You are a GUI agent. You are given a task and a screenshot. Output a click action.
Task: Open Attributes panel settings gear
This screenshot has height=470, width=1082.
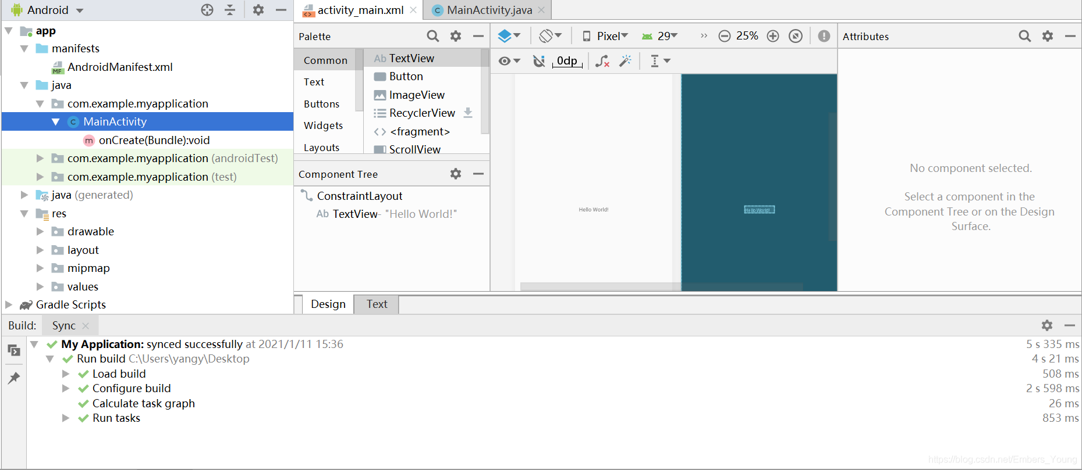point(1048,36)
